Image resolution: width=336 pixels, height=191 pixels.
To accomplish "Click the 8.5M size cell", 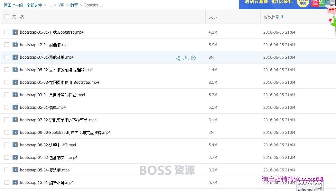I will pos(213,82).
